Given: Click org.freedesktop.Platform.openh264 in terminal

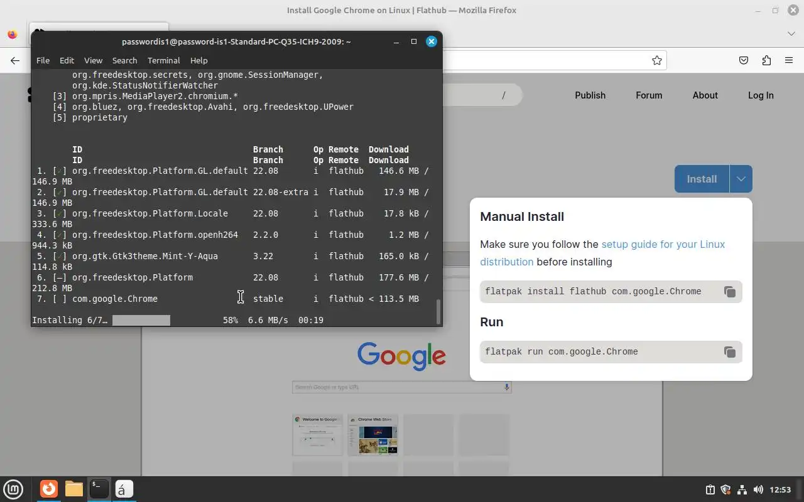Looking at the screenshot, I should (x=155, y=235).
